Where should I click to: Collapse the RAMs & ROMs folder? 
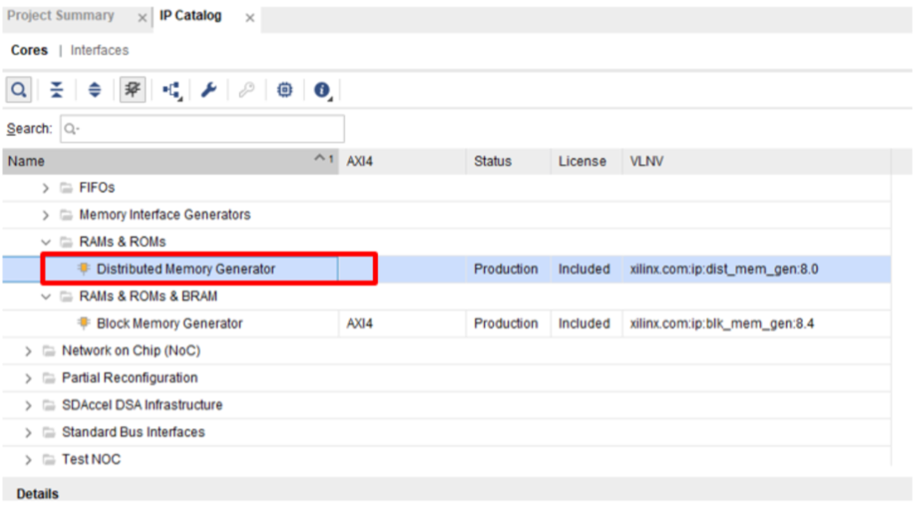pyautogui.click(x=46, y=242)
